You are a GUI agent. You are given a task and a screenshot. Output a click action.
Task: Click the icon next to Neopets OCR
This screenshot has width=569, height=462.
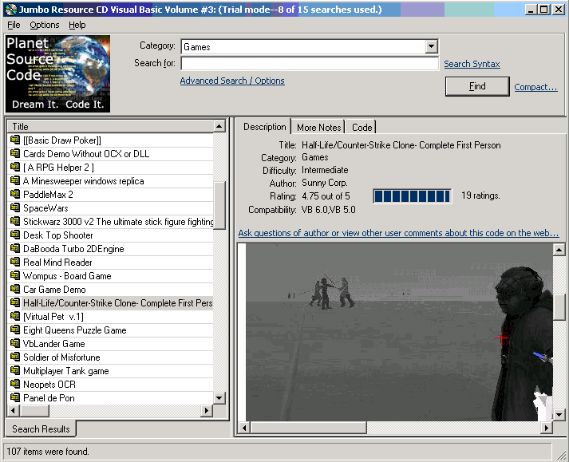(x=15, y=384)
